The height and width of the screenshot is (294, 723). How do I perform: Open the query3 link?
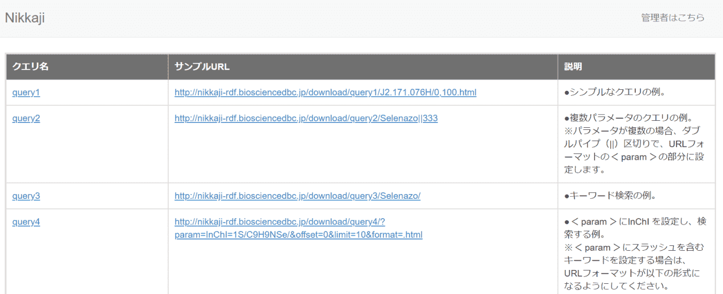coord(26,196)
